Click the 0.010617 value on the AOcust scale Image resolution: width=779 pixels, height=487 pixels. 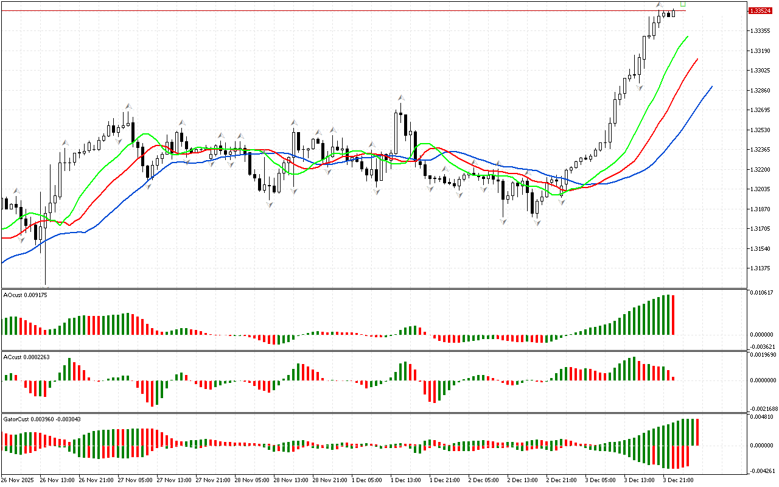pyautogui.click(x=761, y=293)
